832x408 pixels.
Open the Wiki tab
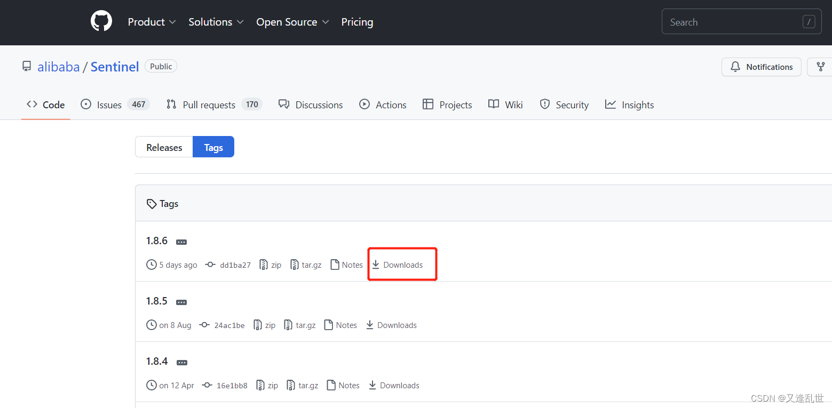[505, 105]
